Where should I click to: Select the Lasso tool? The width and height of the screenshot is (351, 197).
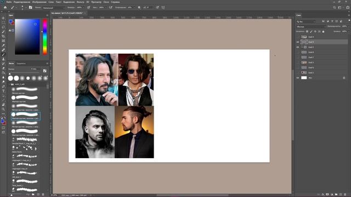3,27
